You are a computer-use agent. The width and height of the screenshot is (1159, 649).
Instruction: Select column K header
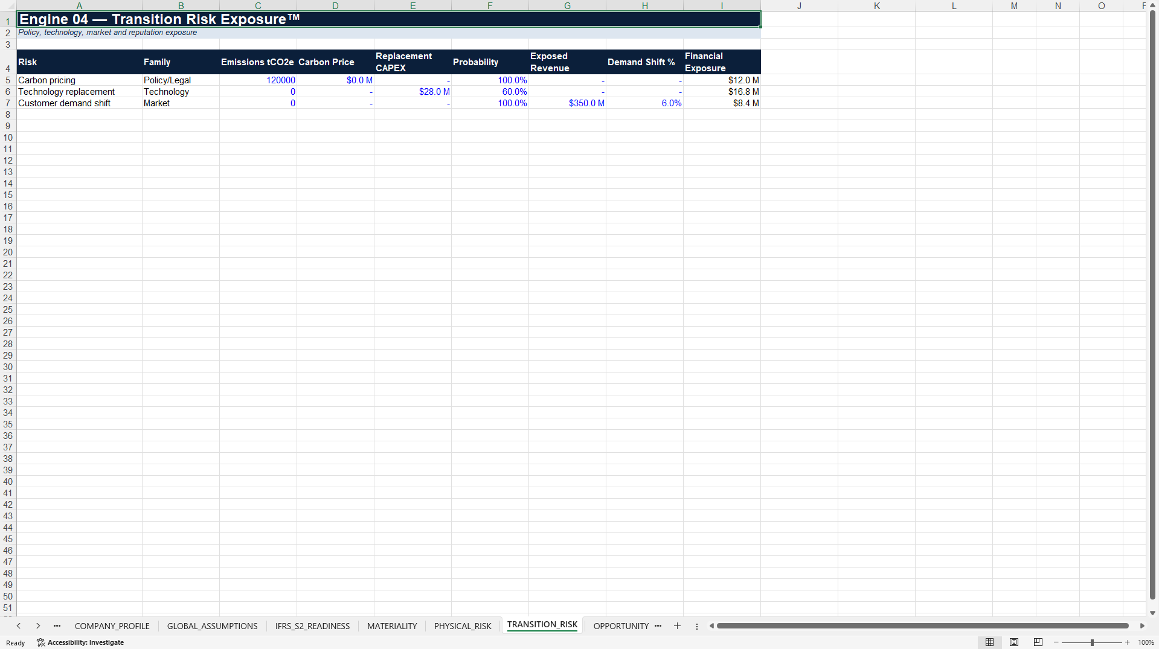click(876, 5)
